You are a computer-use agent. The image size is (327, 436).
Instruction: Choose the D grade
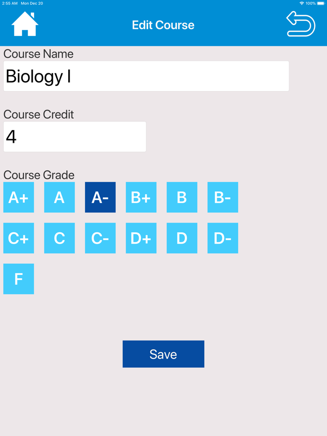(x=182, y=238)
